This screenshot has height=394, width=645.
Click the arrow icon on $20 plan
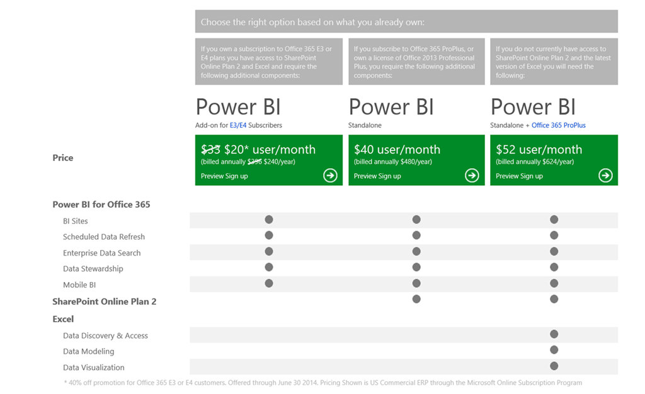[330, 176]
